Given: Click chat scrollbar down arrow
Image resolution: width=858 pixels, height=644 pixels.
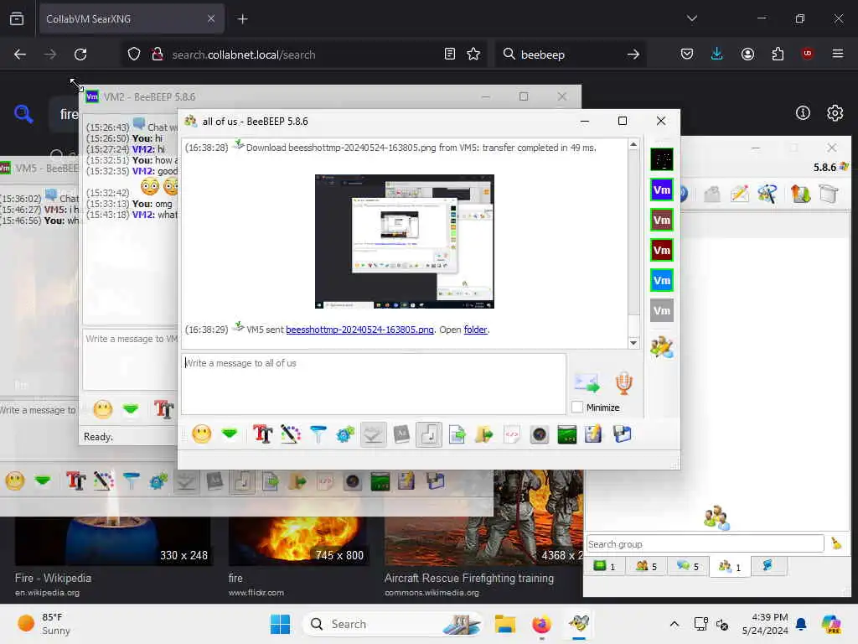Looking at the screenshot, I should pos(633,343).
